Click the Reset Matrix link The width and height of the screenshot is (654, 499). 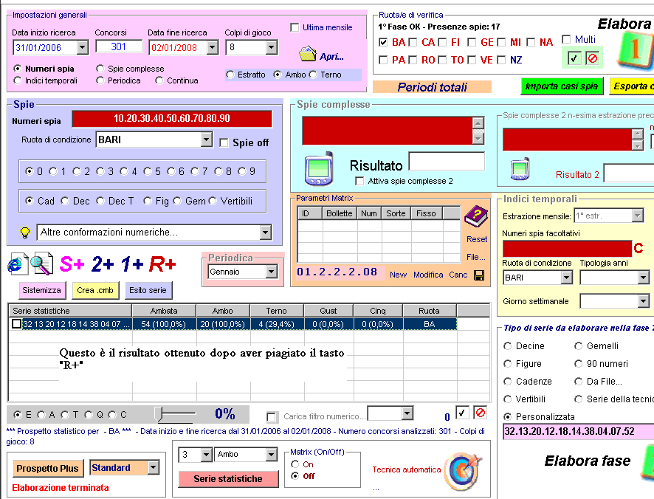[x=477, y=239]
